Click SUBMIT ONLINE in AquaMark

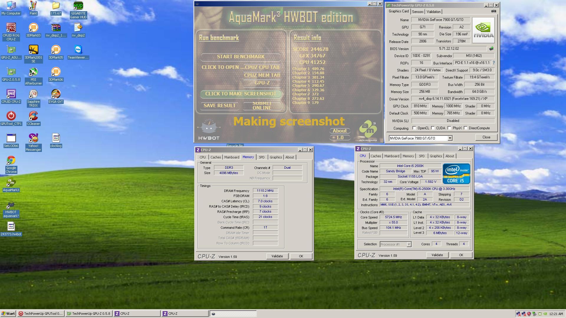pyautogui.click(x=262, y=105)
